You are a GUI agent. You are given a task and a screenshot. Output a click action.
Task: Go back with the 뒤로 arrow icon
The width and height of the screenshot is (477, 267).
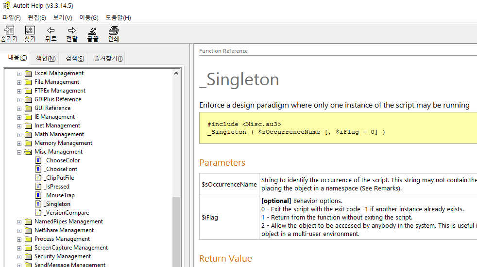coord(51,31)
